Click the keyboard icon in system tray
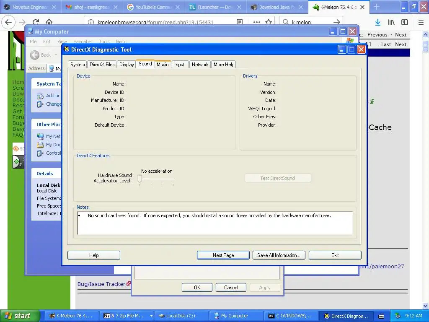This screenshot has height=322, width=429. click(x=381, y=316)
